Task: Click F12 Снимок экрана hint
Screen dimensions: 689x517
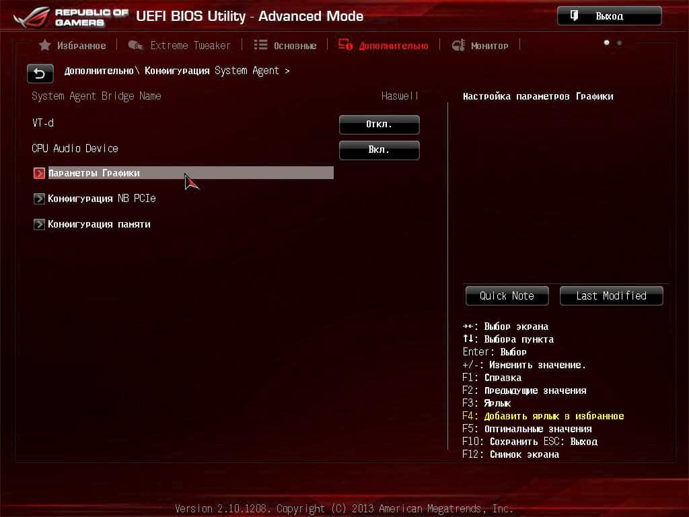Action: (511, 454)
